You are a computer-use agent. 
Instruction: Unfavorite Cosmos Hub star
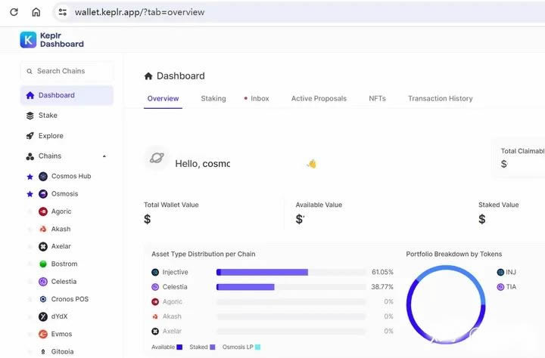point(30,177)
